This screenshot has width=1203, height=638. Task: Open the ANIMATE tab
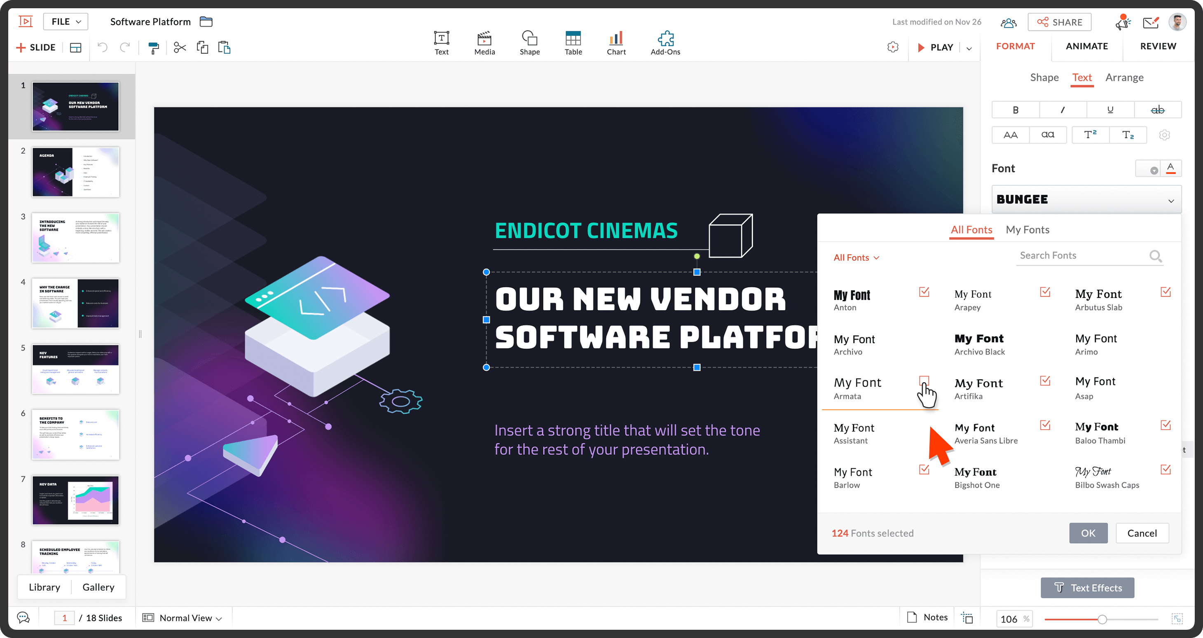click(x=1087, y=46)
